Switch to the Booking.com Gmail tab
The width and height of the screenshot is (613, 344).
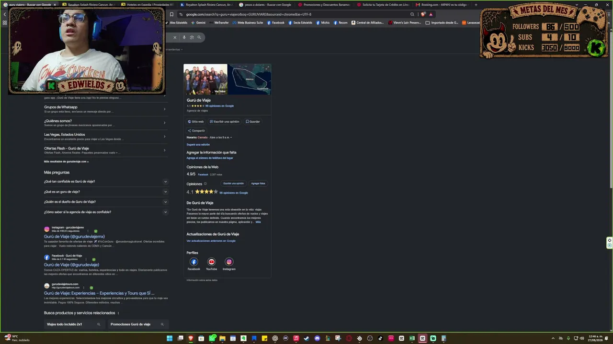pyautogui.click(x=442, y=5)
